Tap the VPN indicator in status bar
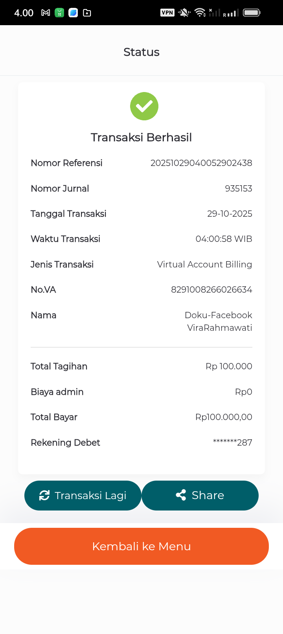283x634 pixels. click(167, 13)
